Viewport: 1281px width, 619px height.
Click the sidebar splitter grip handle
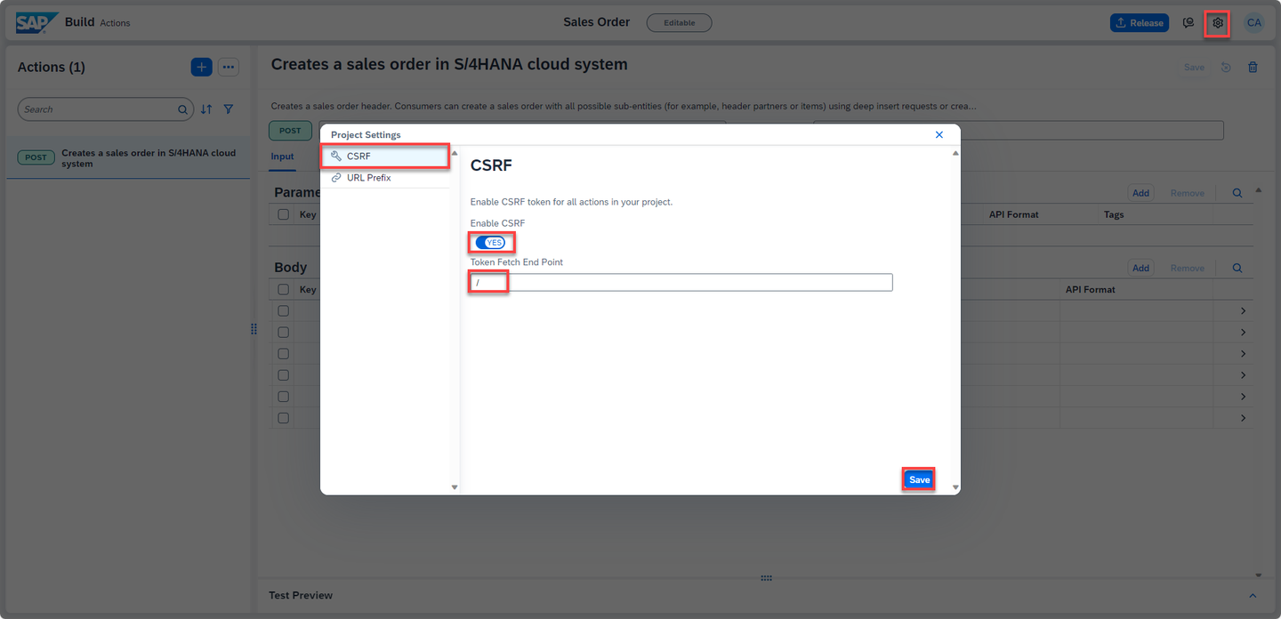254,329
